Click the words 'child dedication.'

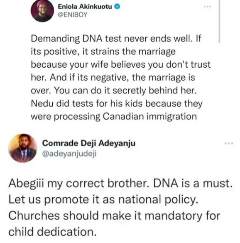point(52,232)
